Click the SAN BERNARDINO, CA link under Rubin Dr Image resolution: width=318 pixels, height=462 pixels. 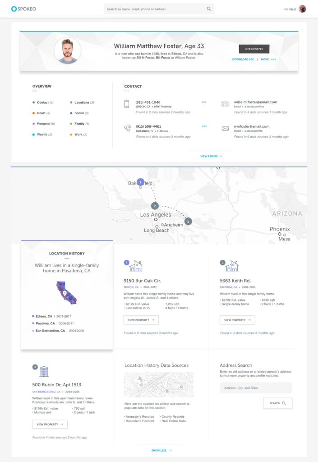pos(46,392)
